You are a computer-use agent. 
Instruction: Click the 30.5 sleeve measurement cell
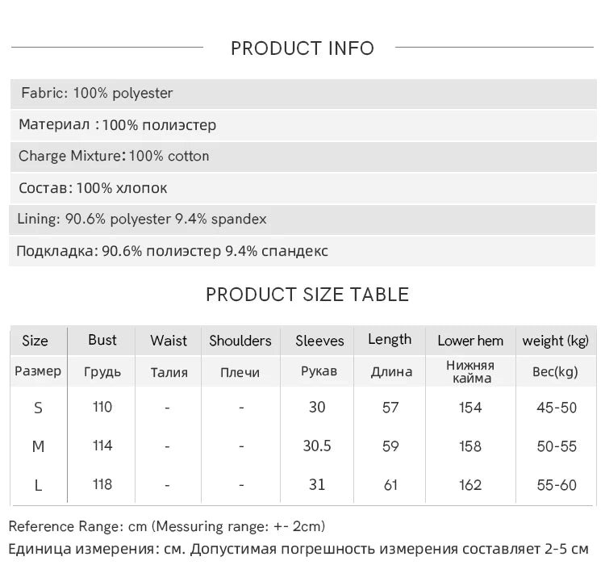coord(317,446)
